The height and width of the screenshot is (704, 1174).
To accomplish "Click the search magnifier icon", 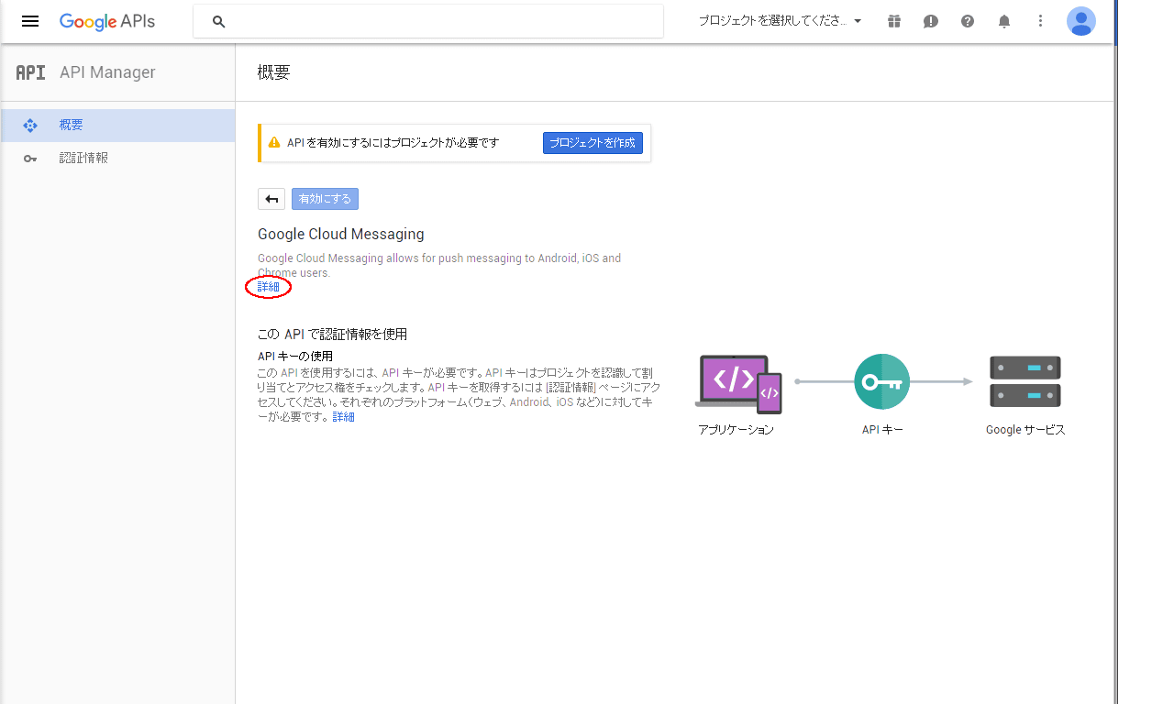I will pyautogui.click(x=218, y=21).
